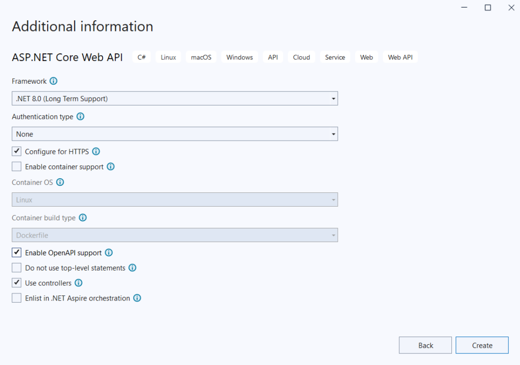Screen dimensions: 520x365
Task: Click the Container build type label
Action: (x=44, y=218)
